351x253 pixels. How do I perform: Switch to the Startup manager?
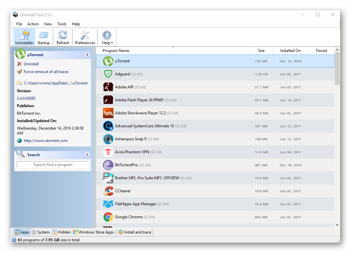[x=44, y=37]
